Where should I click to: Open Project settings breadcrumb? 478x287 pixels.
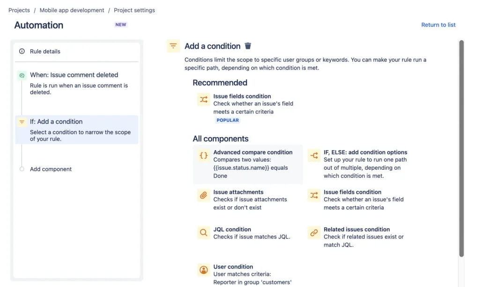click(134, 10)
